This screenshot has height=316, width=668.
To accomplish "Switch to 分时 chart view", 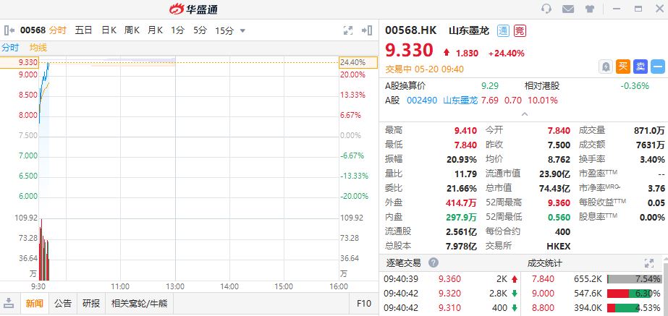I will (x=57, y=30).
